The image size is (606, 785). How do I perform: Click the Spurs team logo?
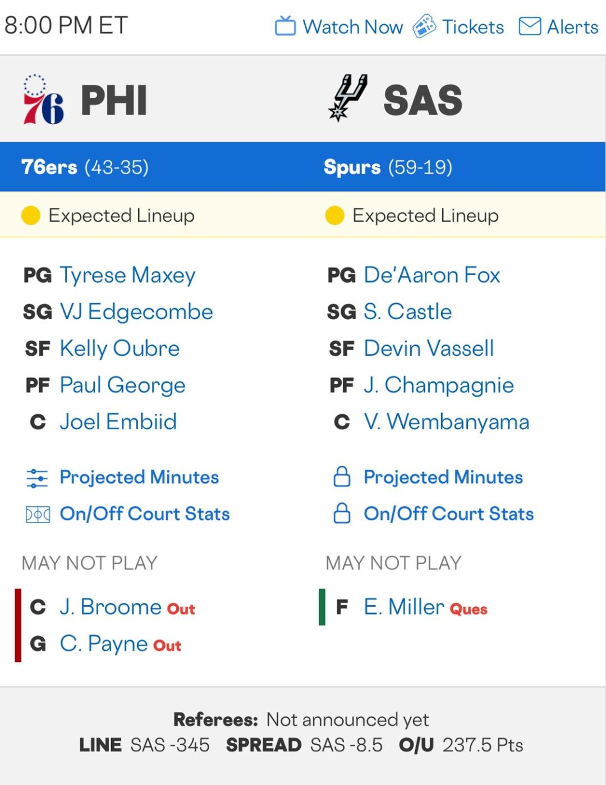coord(348,98)
